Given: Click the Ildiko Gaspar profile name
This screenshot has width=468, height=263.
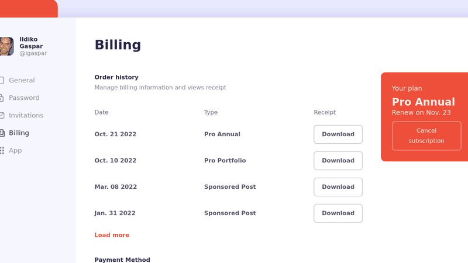Looking at the screenshot, I should (31, 43).
